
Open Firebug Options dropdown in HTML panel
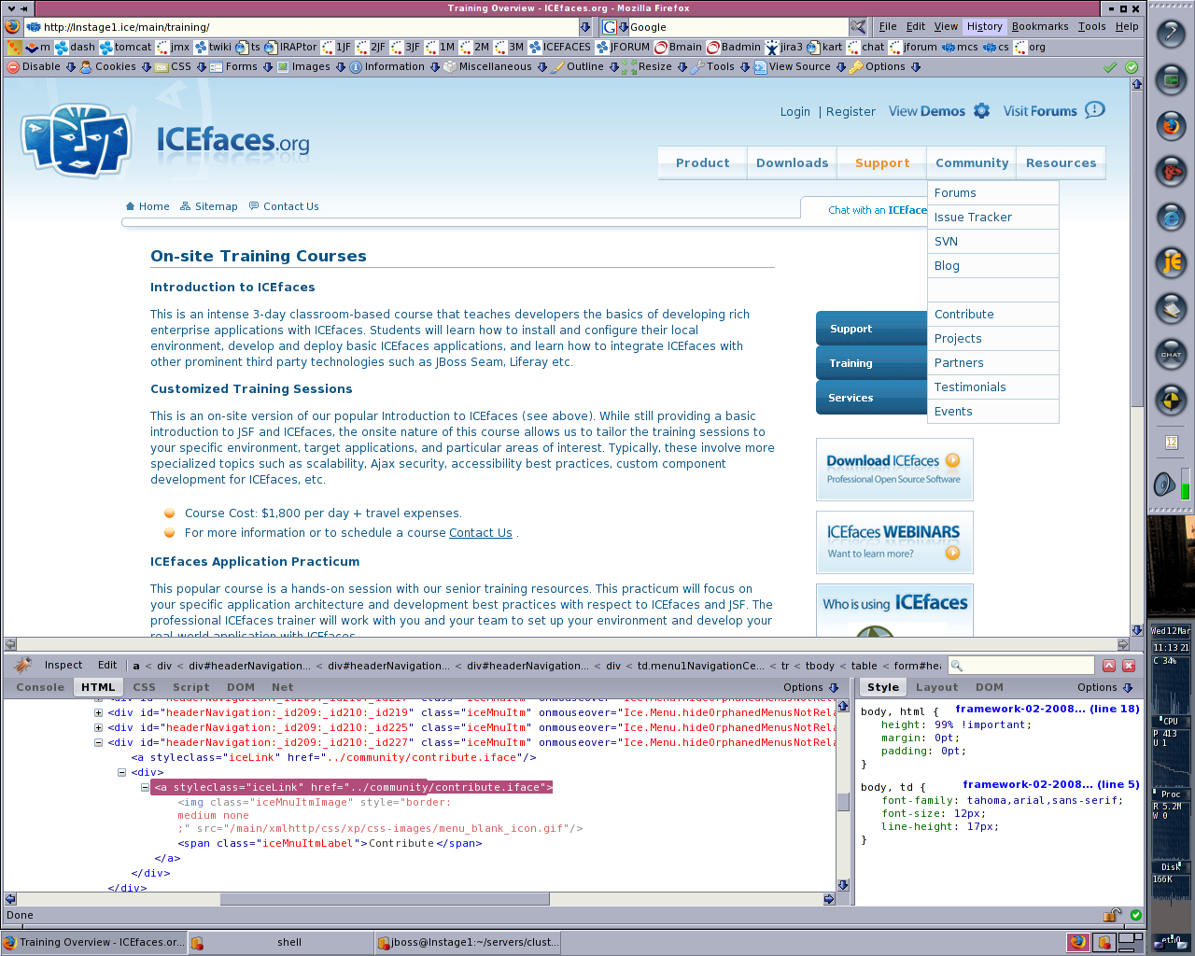[811, 687]
